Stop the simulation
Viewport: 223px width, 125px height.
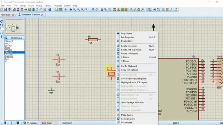(18, 123)
